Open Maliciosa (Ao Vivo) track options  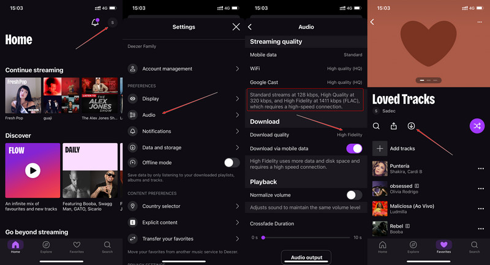(x=481, y=209)
